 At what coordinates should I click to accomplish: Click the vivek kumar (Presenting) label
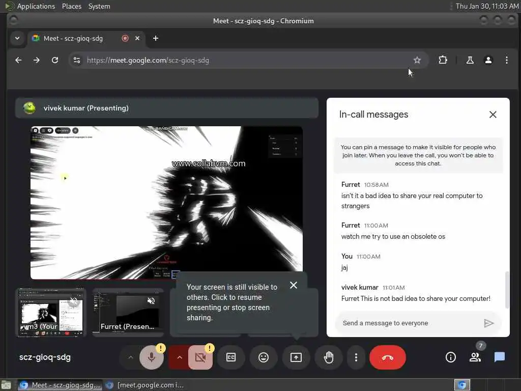pos(86,108)
